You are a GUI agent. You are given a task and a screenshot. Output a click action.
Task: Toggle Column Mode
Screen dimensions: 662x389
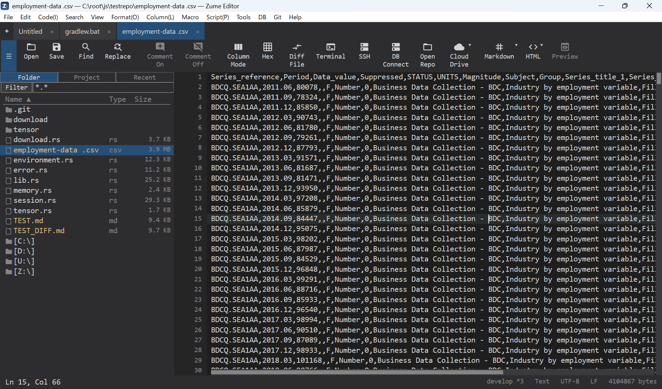click(238, 55)
